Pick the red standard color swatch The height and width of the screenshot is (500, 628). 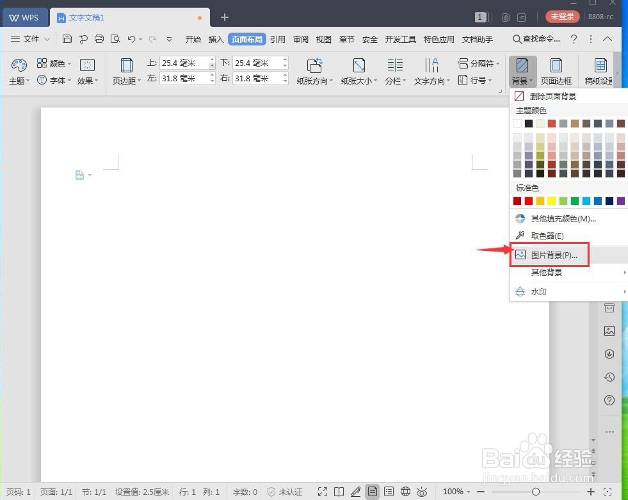(529, 201)
